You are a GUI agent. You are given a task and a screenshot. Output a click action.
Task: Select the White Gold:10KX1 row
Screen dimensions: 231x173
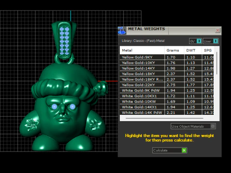(167, 96)
